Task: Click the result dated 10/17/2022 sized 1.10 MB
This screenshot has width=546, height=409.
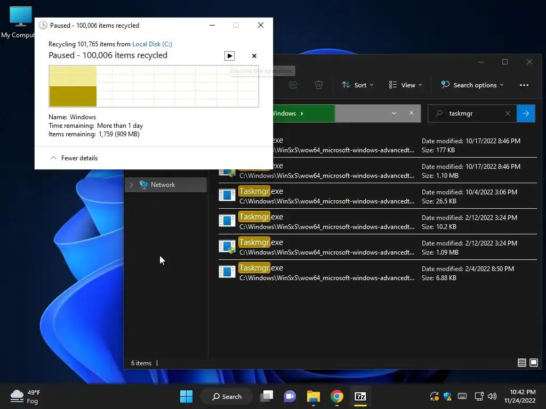Action: (x=405, y=170)
